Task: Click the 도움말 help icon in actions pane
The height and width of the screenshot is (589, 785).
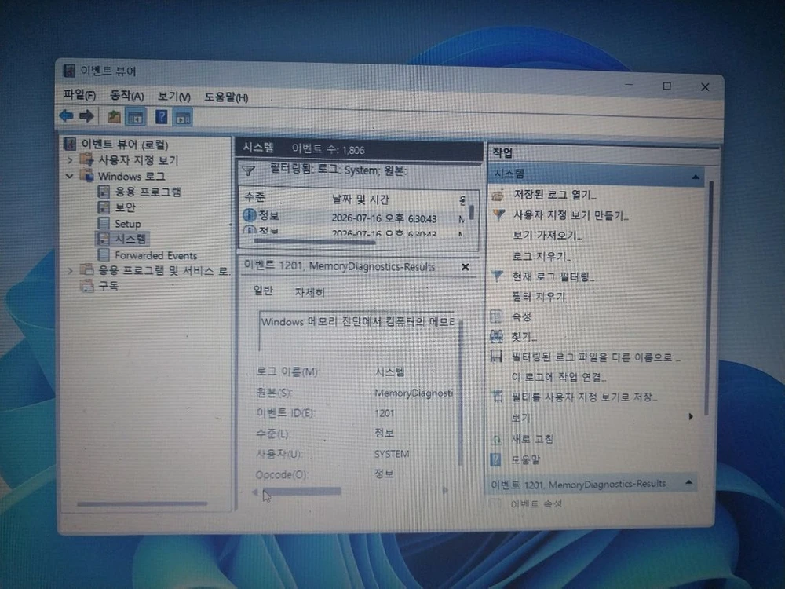Action: click(495, 459)
